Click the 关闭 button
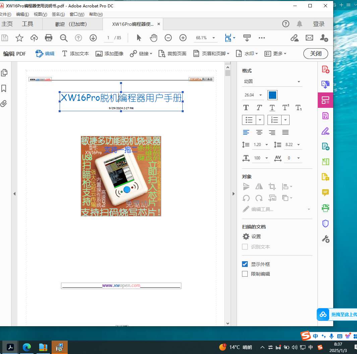The width and height of the screenshot is (357, 354). pos(315,54)
